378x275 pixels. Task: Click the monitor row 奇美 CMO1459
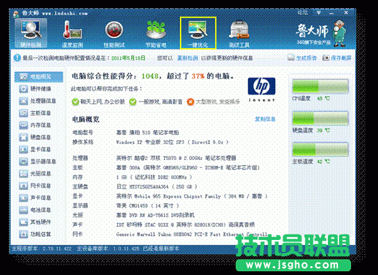[126, 206]
